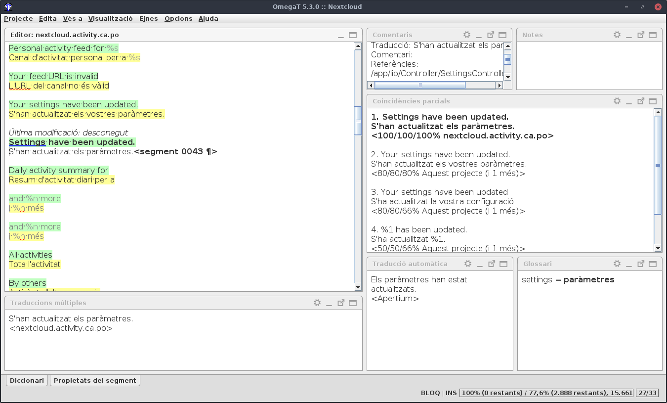The width and height of the screenshot is (667, 403).
Task: Open the Edita menu
Action: pyautogui.click(x=48, y=18)
